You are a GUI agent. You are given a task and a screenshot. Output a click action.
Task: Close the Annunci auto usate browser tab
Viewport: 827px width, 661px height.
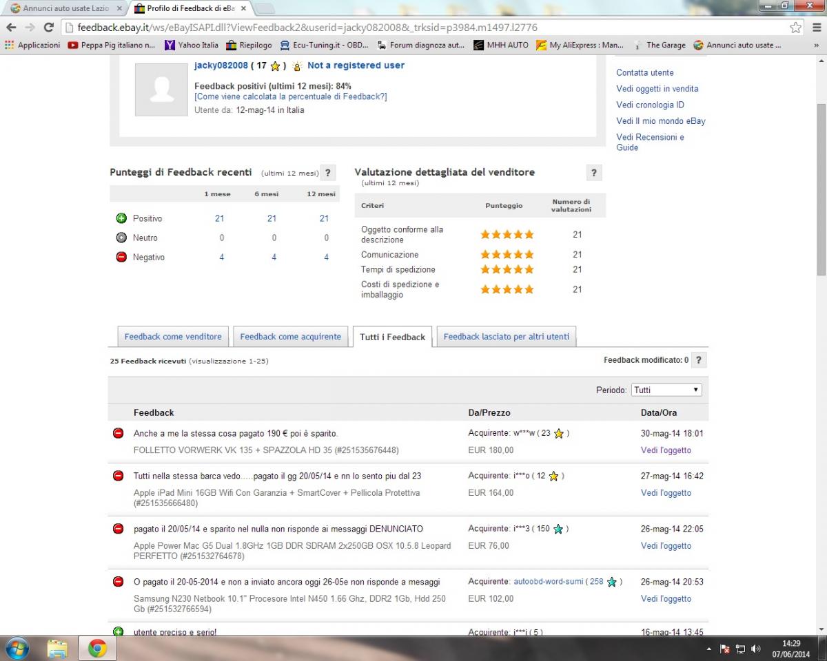coord(119,8)
